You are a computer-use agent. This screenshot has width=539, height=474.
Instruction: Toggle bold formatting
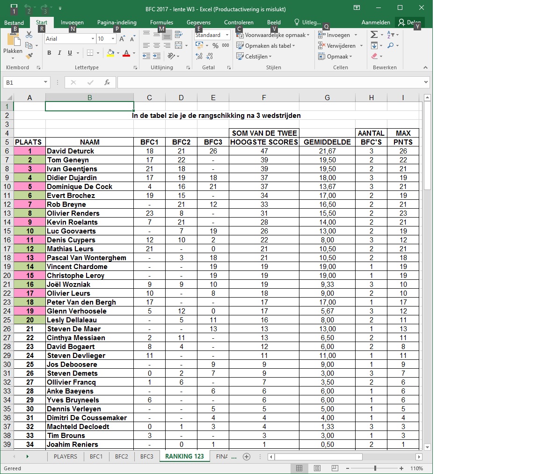pyautogui.click(x=49, y=53)
